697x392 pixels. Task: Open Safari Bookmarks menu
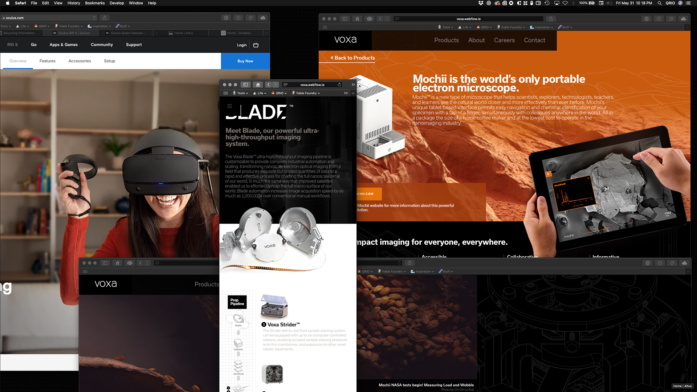(x=95, y=3)
